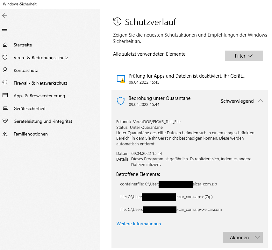Click the back arrow icon
This screenshot has width=272, height=250.
click(5, 15)
